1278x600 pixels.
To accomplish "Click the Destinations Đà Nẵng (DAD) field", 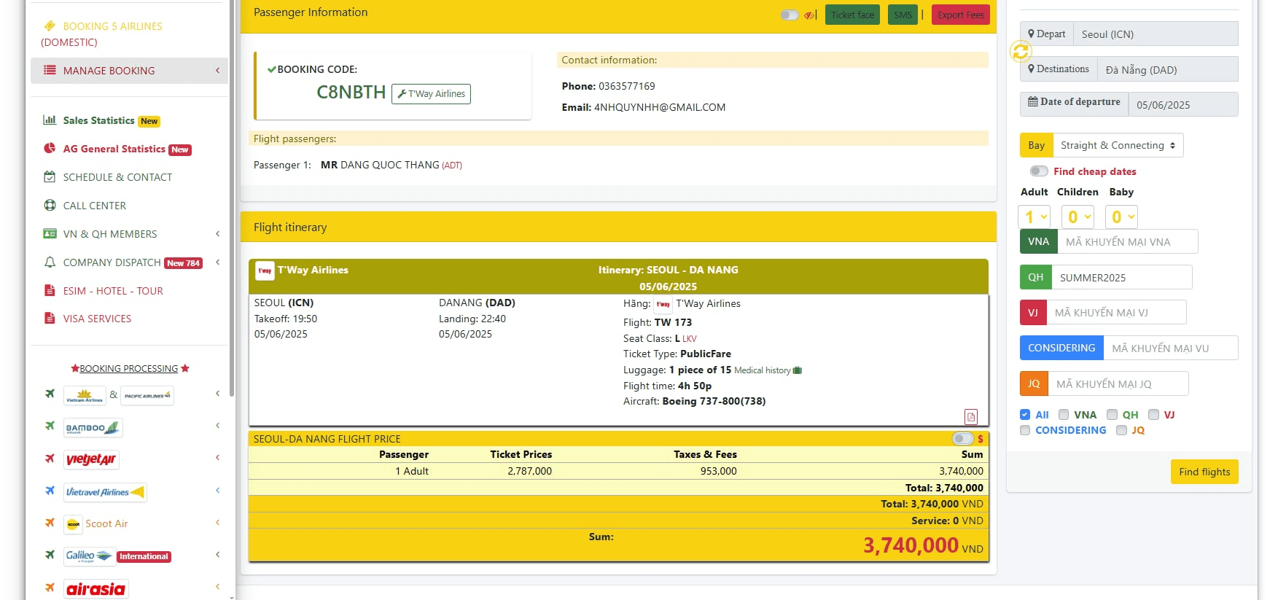I will coord(1168,69).
